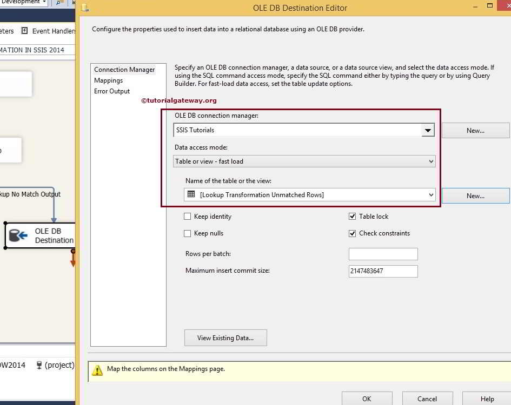This screenshot has height=405, width=511.
Task: Uncheck the Table lock checkbox
Action: click(x=352, y=217)
